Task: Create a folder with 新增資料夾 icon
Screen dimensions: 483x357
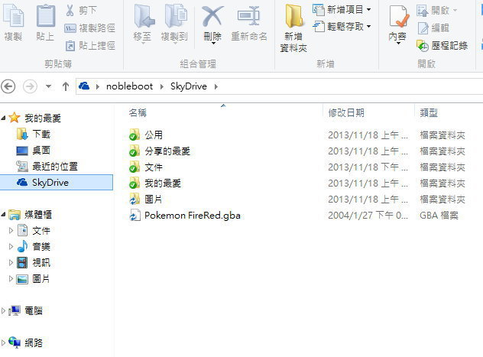Action: point(293,16)
